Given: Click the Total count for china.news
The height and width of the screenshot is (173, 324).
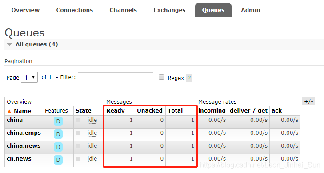Looking at the screenshot, I should coord(192,146).
